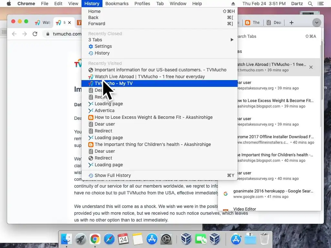Open Notification Center list icon

click(x=320, y=4)
